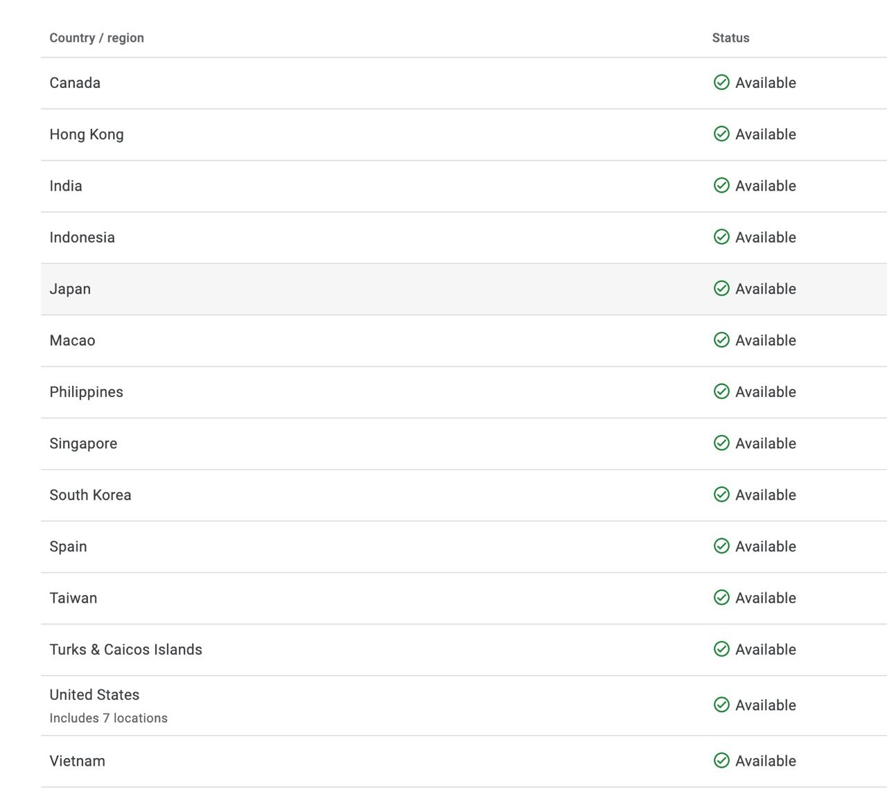Click the green check icon for United States
Viewport: 887px width, 794px height.
(721, 705)
